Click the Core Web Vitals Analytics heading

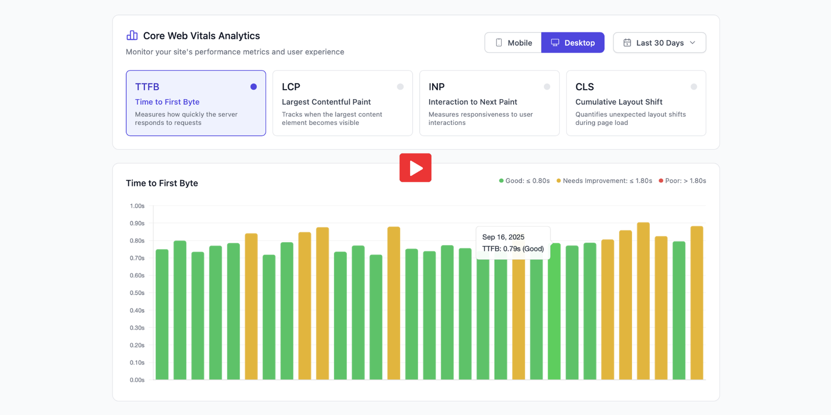tap(202, 36)
